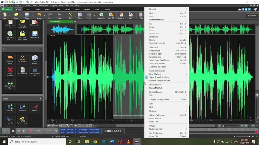259x145 pixels.
Task: Expand the Beat Markers submenu
Action: coord(167,74)
